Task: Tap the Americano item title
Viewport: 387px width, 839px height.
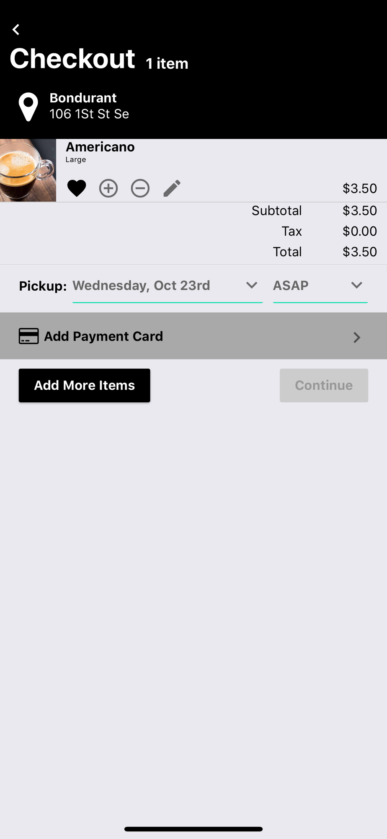Action: click(x=100, y=147)
